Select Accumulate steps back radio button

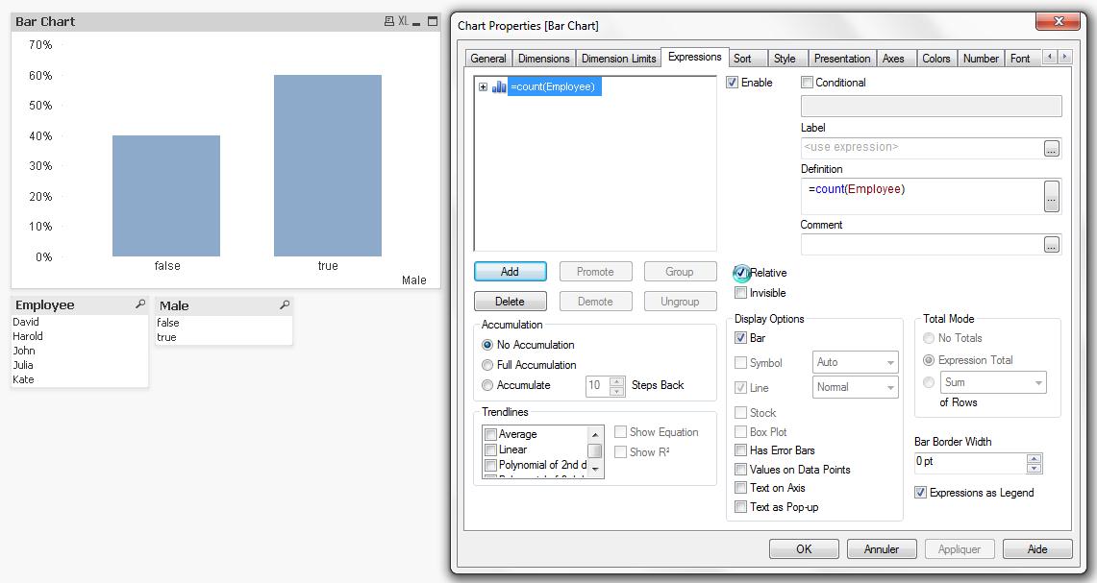point(487,385)
